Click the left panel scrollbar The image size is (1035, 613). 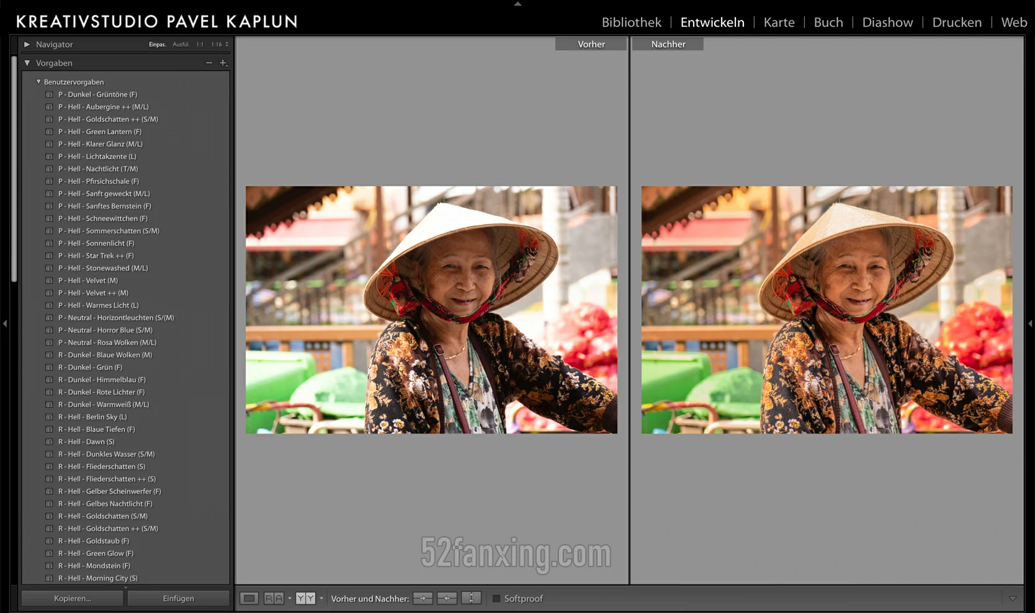[14, 168]
